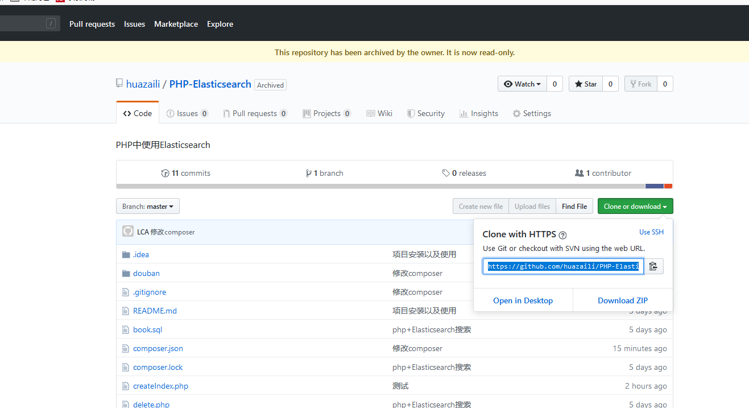View the 11 commits history
Image resolution: width=749 pixels, height=408 pixels.
[x=185, y=173]
